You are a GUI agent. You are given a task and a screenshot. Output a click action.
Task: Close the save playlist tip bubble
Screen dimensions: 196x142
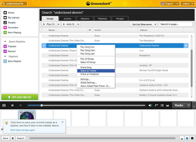(62, 122)
